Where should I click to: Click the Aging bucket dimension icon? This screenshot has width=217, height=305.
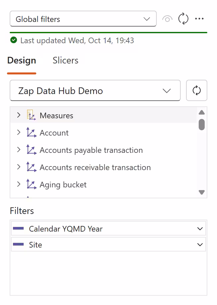point(31,184)
